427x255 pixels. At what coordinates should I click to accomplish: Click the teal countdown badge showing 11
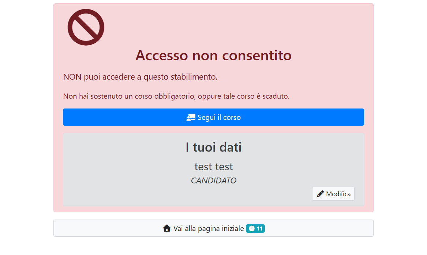click(255, 228)
